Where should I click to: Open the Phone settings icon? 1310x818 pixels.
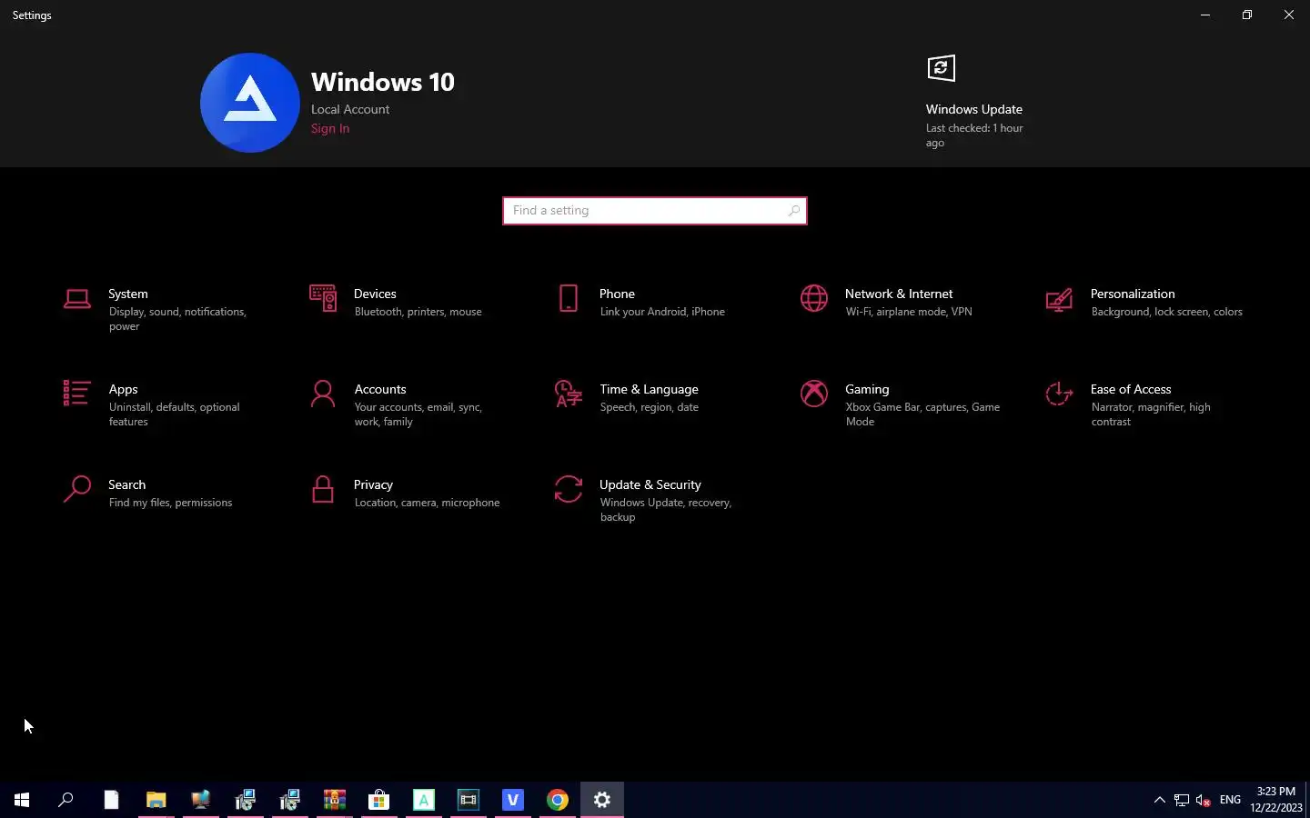coord(569,298)
